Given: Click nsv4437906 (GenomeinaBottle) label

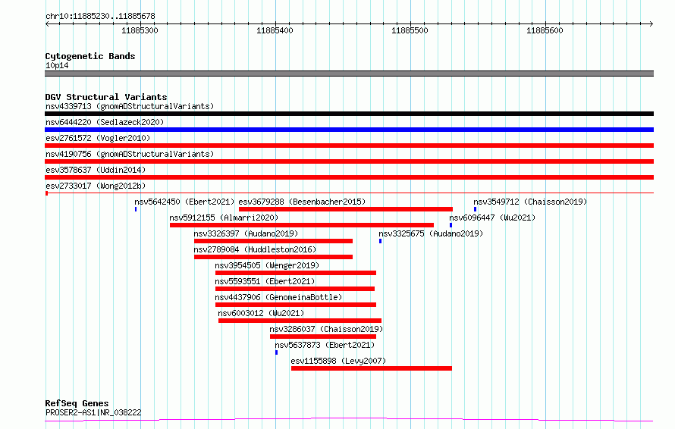Looking at the screenshot, I should click(278, 297).
